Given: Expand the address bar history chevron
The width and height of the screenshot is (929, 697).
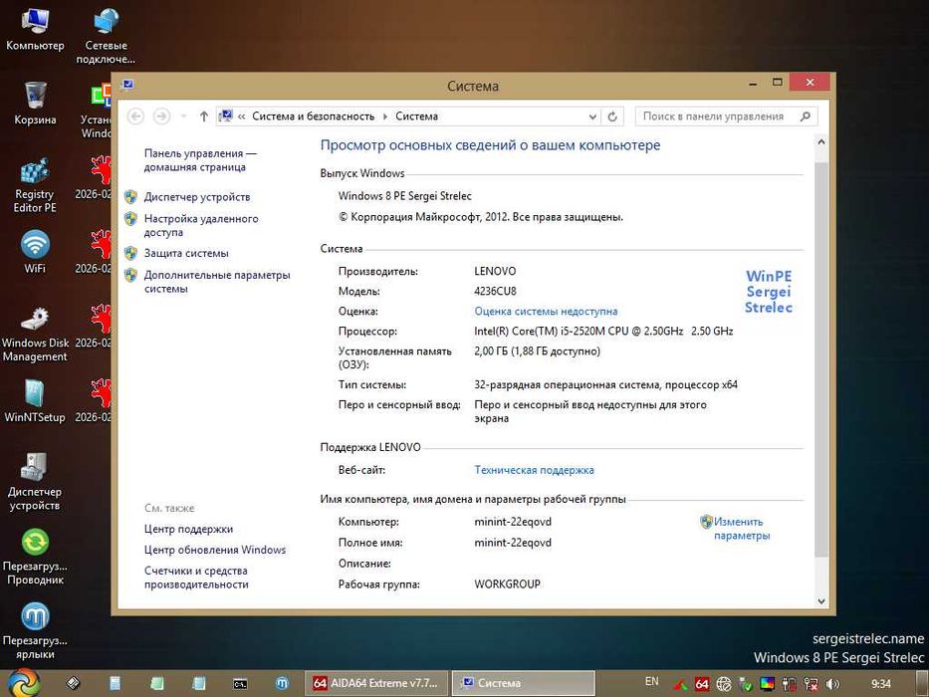Looking at the screenshot, I should 592,116.
